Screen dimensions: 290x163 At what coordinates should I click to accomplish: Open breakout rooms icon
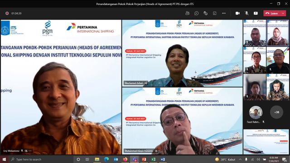point(214,13)
